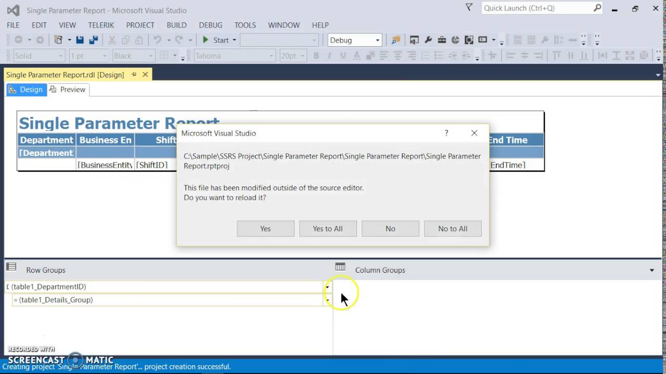Open table1_Details_Group dropdown arrow
666x374 pixels.
point(327,300)
